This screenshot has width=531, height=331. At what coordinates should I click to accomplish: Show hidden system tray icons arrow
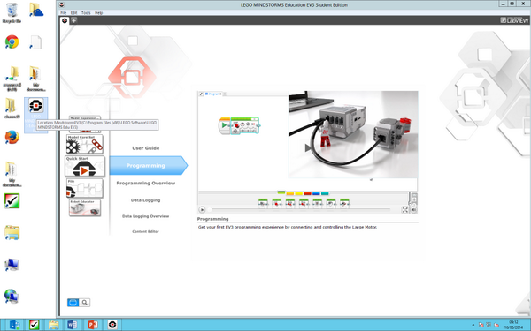473,325
